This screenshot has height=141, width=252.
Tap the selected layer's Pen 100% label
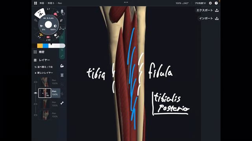55,93
